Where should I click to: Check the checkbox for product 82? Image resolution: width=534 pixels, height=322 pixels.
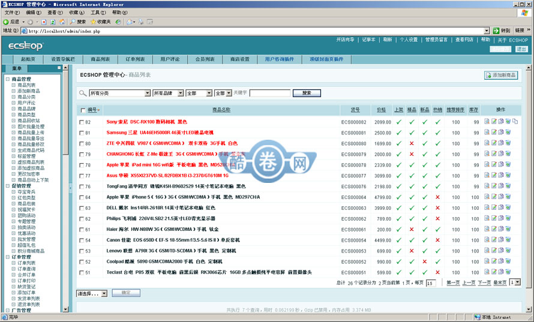[x=82, y=122]
